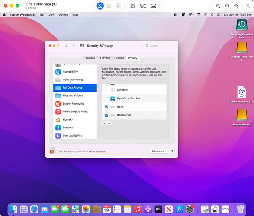Add an app with the plus button
Viewport: 254px width, 216px height.
click(x=104, y=124)
